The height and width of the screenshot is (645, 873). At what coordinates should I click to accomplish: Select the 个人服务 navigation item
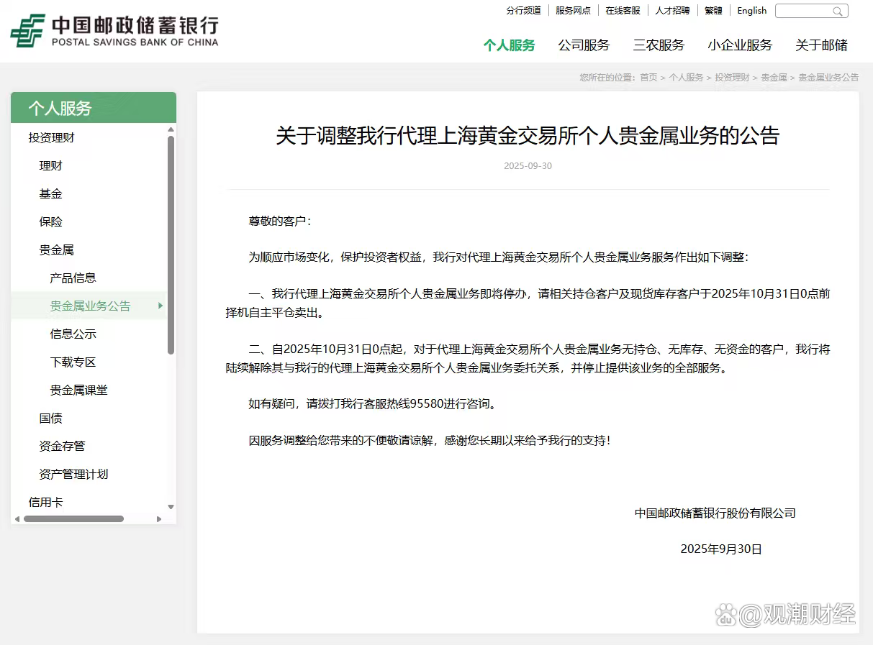click(510, 45)
